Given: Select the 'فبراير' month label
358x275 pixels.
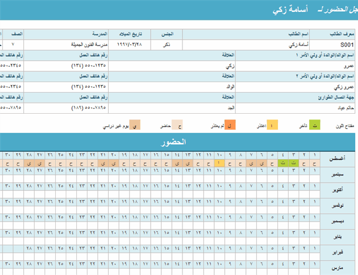Looking at the screenshot, I should coord(337,252).
